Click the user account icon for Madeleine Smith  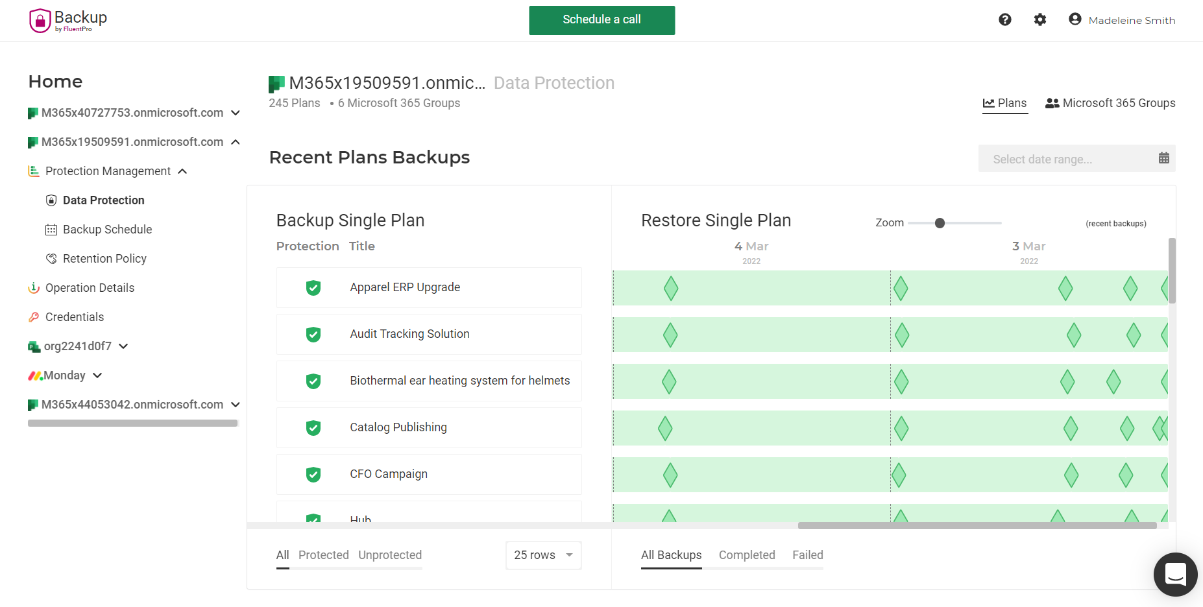[x=1075, y=19]
